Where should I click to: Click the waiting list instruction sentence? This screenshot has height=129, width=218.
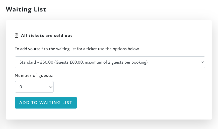(77, 49)
